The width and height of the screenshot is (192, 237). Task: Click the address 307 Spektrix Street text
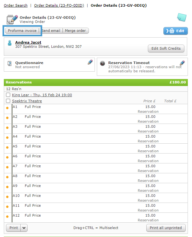pyautogui.click(x=48, y=47)
